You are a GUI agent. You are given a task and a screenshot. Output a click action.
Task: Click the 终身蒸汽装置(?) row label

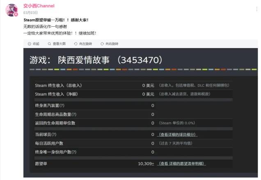point(50,106)
